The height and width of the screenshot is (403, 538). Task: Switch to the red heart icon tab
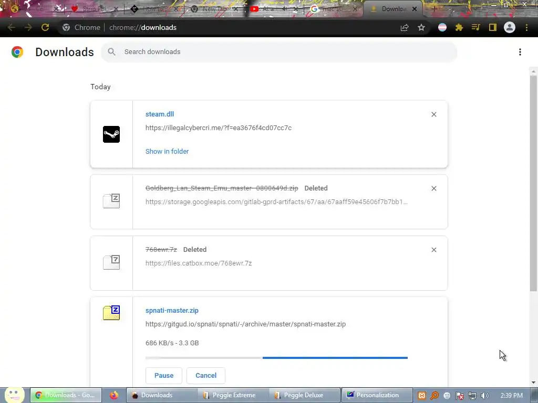coord(95,9)
